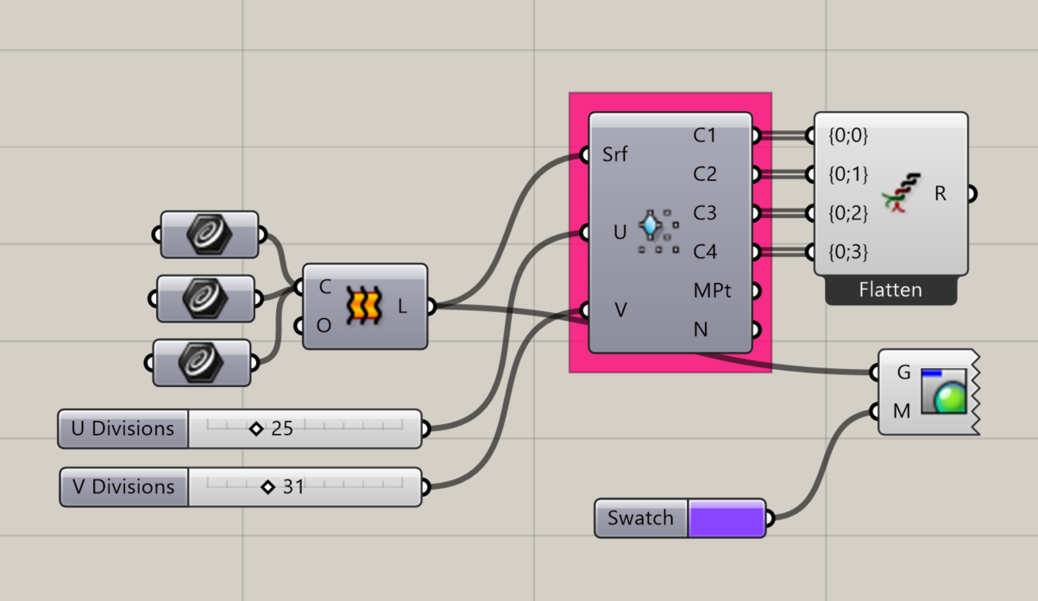Click the purple Swatch color box
Image resolution: width=1038 pixels, height=601 pixels.
[726, 518]
